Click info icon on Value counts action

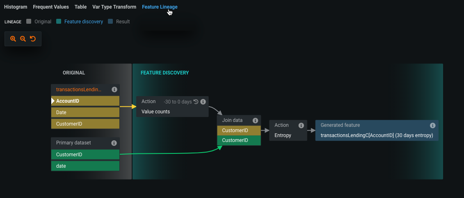point(203,101)
